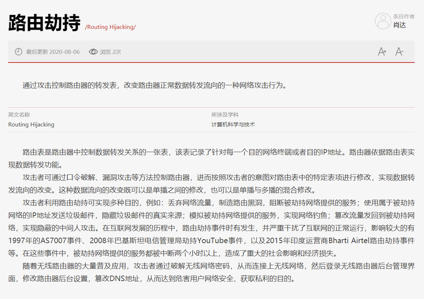Decrease font size with A- icon
424x299 pixels.
(x=399, y=51)
